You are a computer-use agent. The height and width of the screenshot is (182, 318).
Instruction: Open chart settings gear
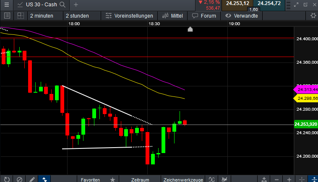[313, 16]
